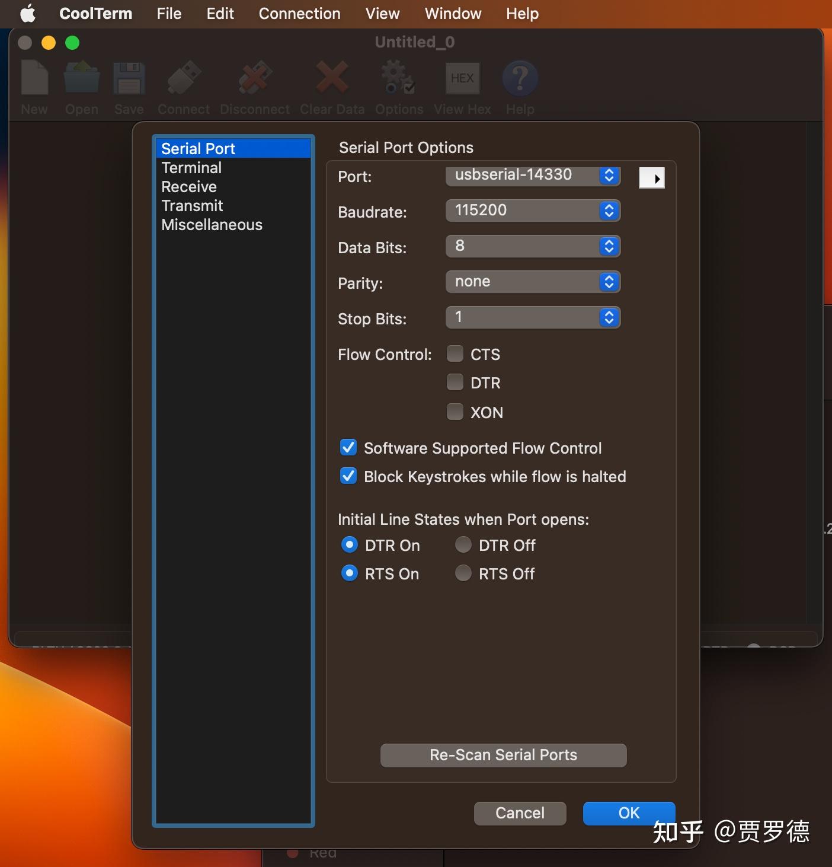Uncheck Block Keystrokes while flow is halted
The width and height of the screenshot is (832, 867).
tap(348, 476)
